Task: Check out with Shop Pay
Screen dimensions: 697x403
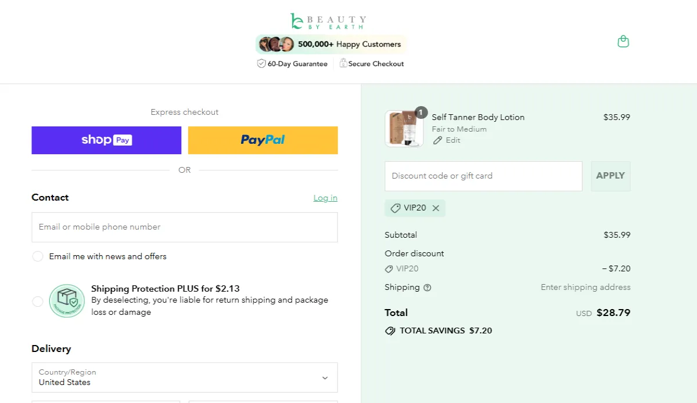Action: tap(106, 140)
